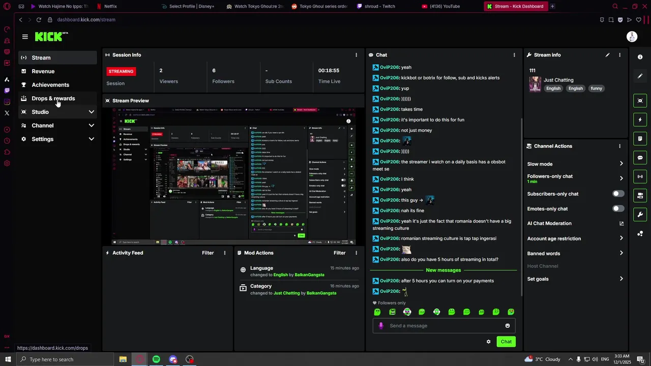The width and height of the screenshot is (651, 366).
Task: Click the Kick logo
Action: [x=51, y=37]
